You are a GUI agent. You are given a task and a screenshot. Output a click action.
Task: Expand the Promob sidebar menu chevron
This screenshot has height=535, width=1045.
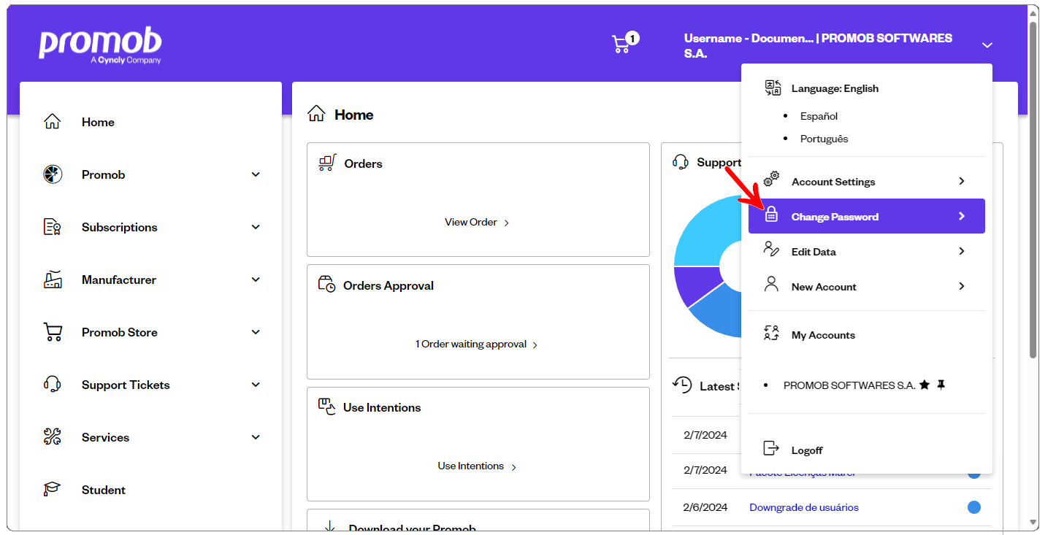[256, 174]
